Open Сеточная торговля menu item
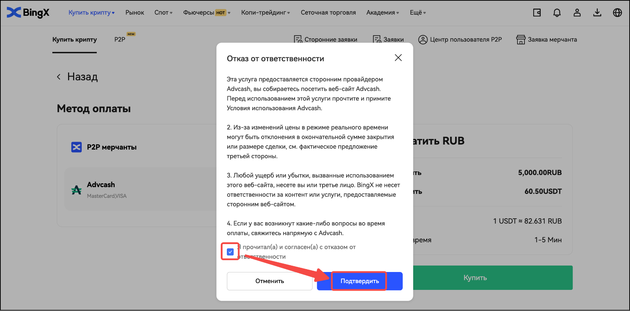630x311 pixels. (x=328, y=13)
